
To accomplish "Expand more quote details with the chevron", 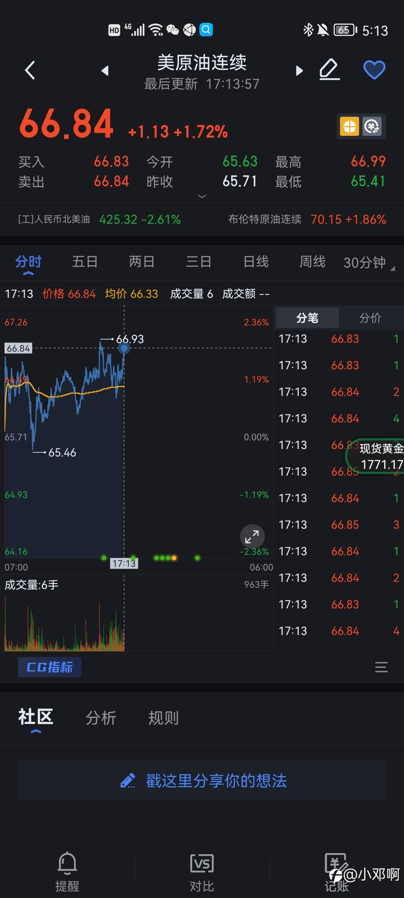I will [x=202, y=196].
